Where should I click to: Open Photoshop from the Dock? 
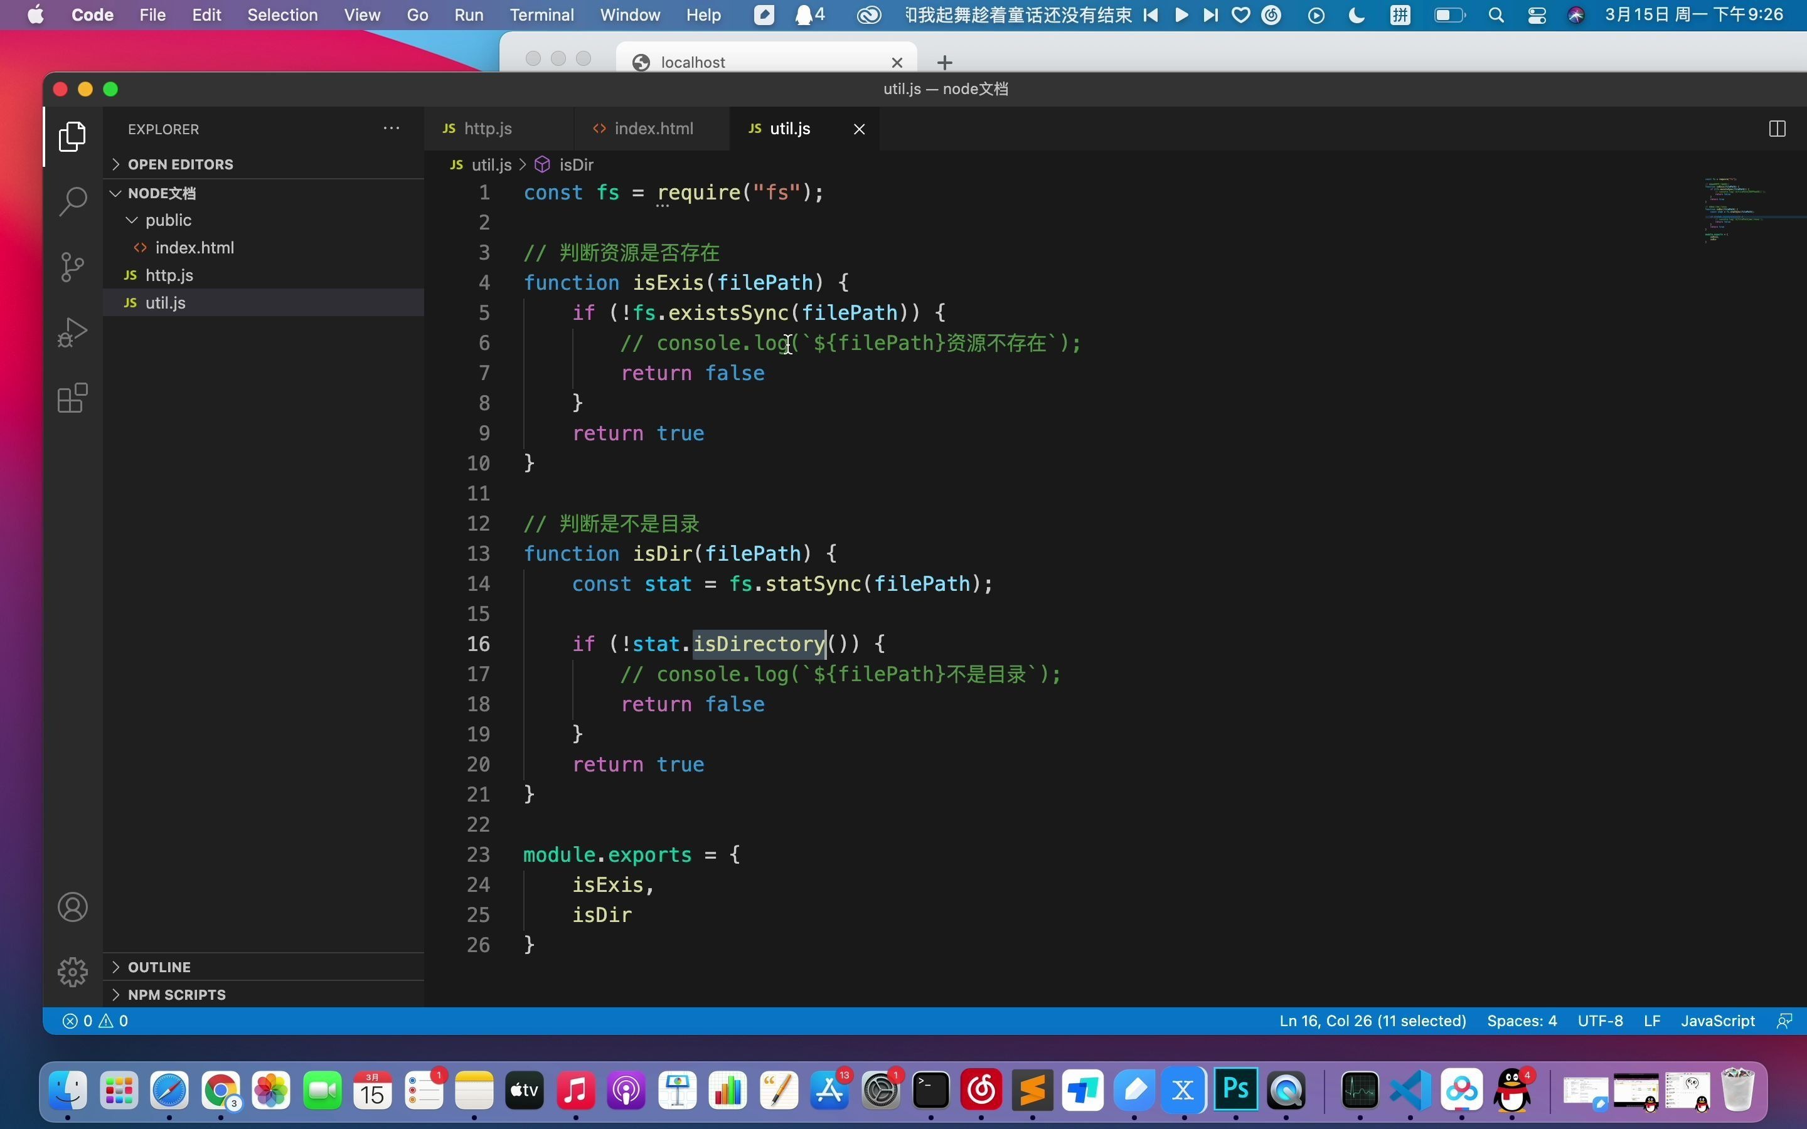click(1236, 1091)
